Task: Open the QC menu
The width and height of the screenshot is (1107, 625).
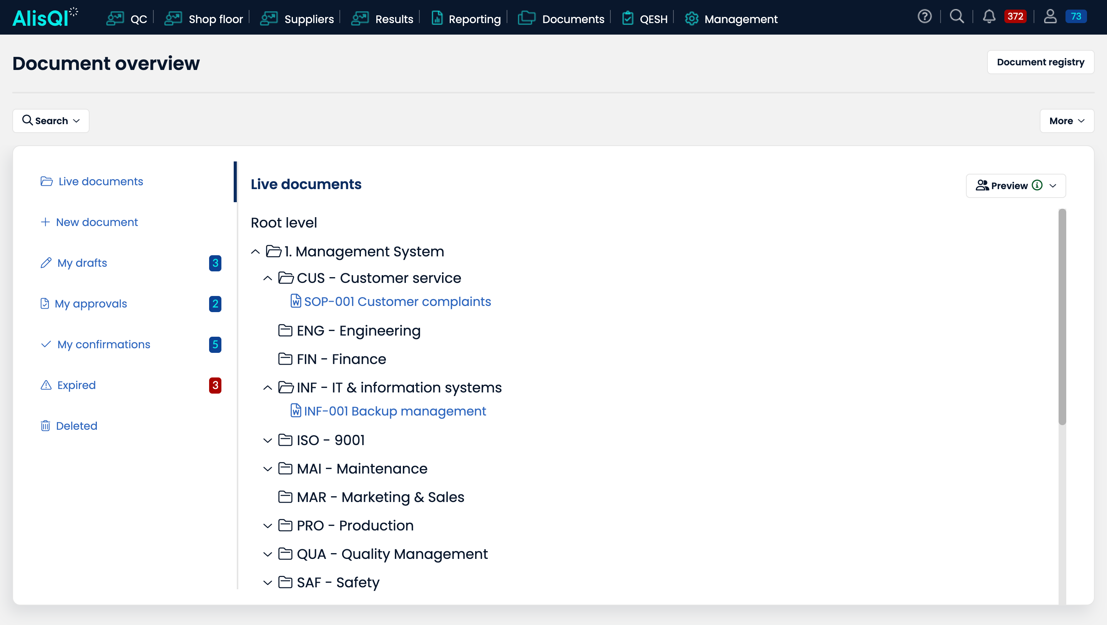Action: click(127, 18)
